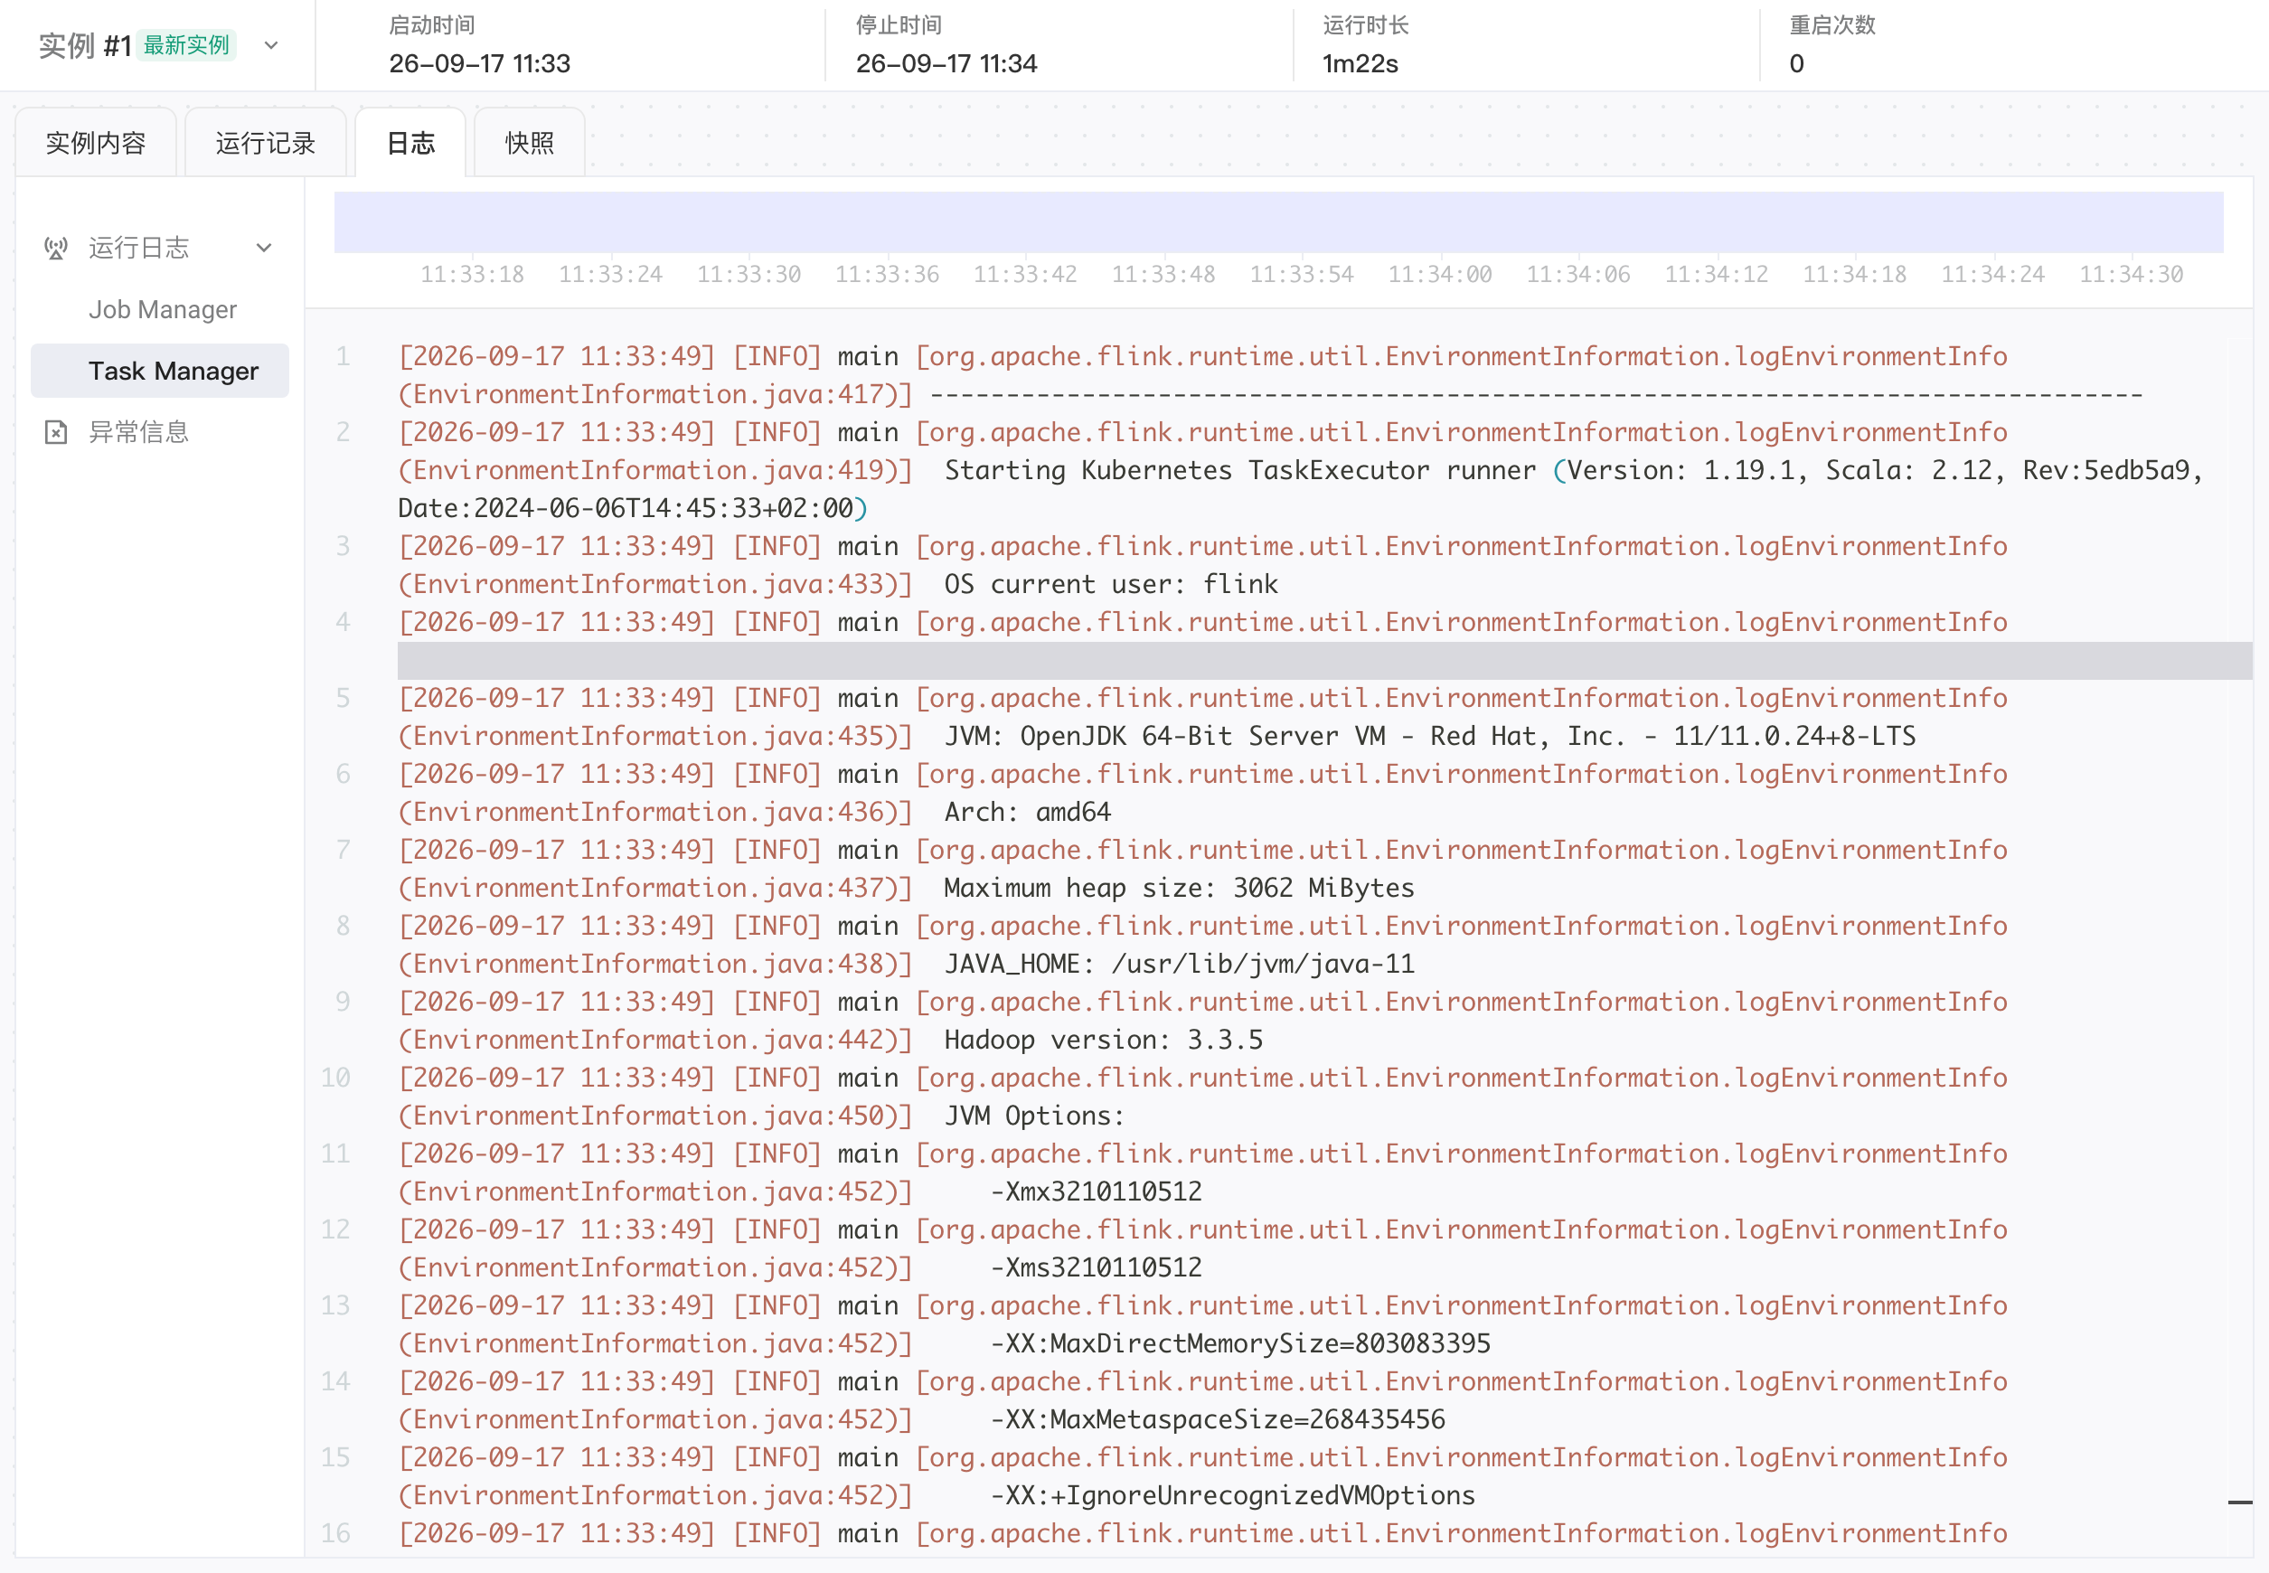Click the text 'Arch: amd64'
Viewport: 2269px width, 1573px height.
1027,812
